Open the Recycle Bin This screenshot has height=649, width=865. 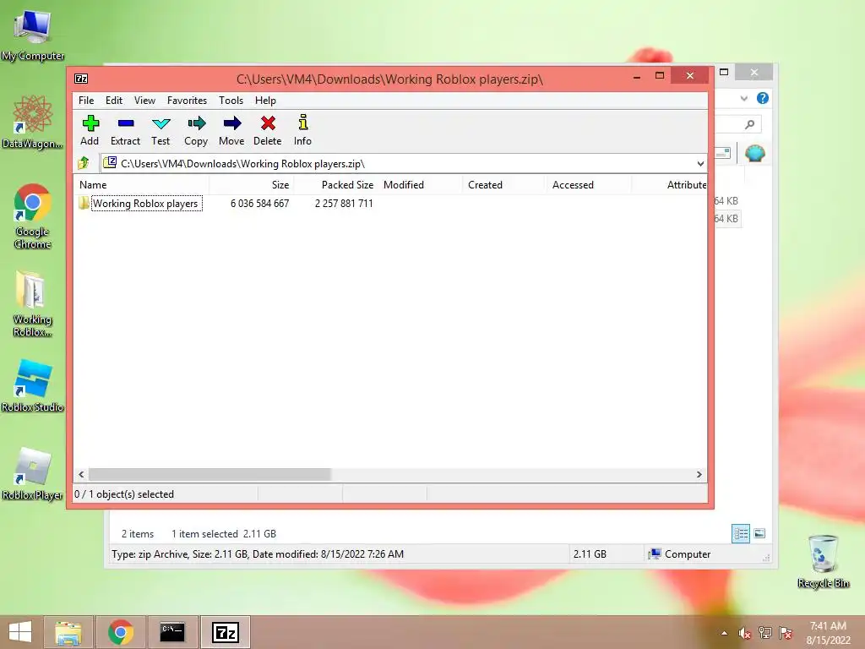coord(824,562)
